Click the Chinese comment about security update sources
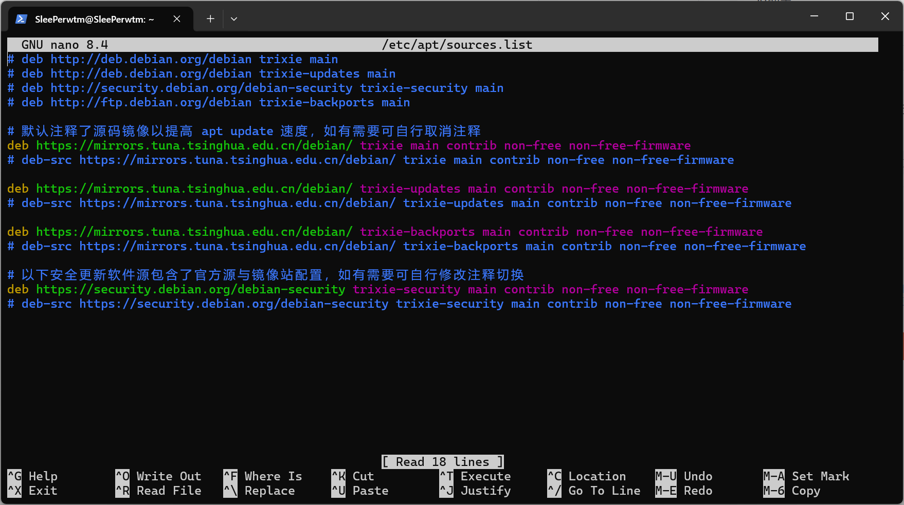904x505 pixels. click(266, 275)
